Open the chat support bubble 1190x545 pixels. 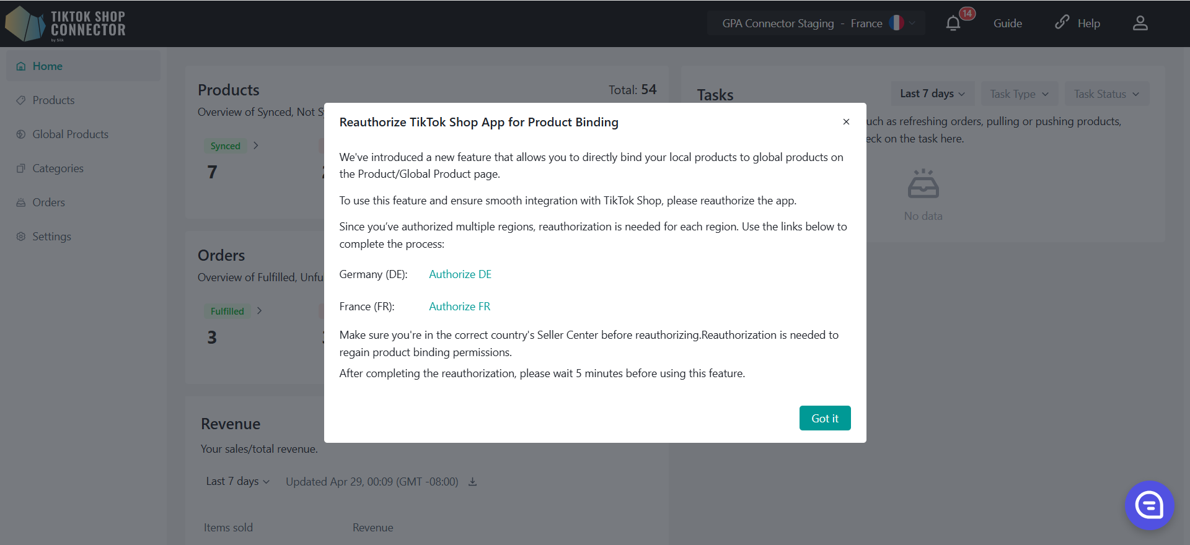1149,505
